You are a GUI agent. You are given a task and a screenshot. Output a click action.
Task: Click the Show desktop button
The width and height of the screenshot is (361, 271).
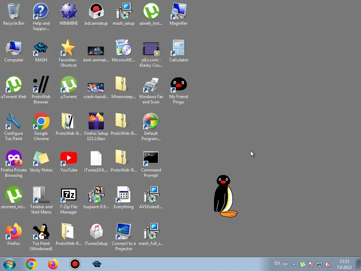(359, 264)
